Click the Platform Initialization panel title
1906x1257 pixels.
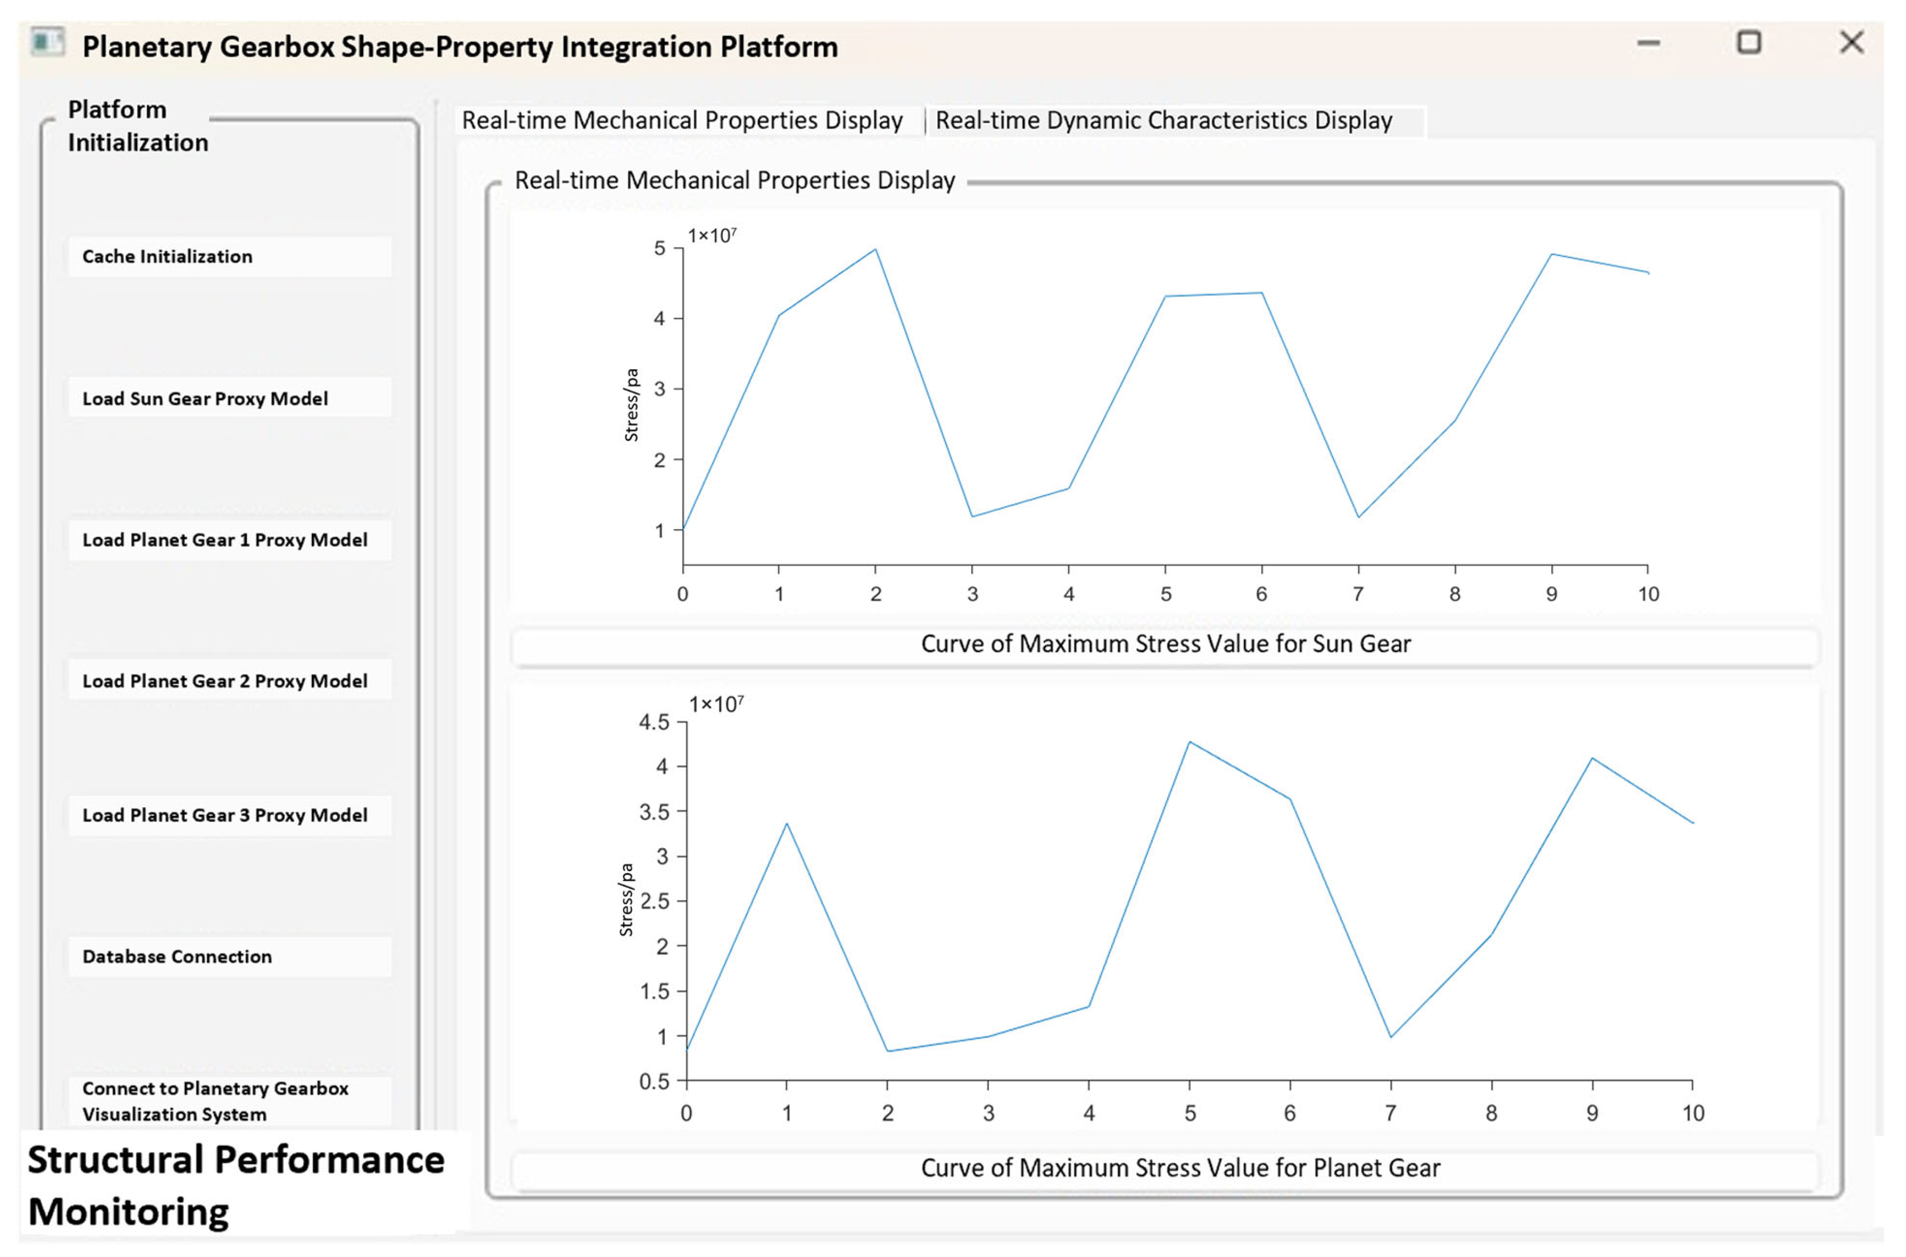click(138, 126)
